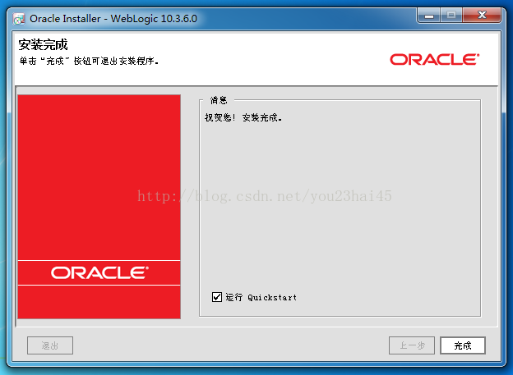Click the greyed-out 退出 button
This screenshot has height=375, width=513.
[x=50, y=345]
